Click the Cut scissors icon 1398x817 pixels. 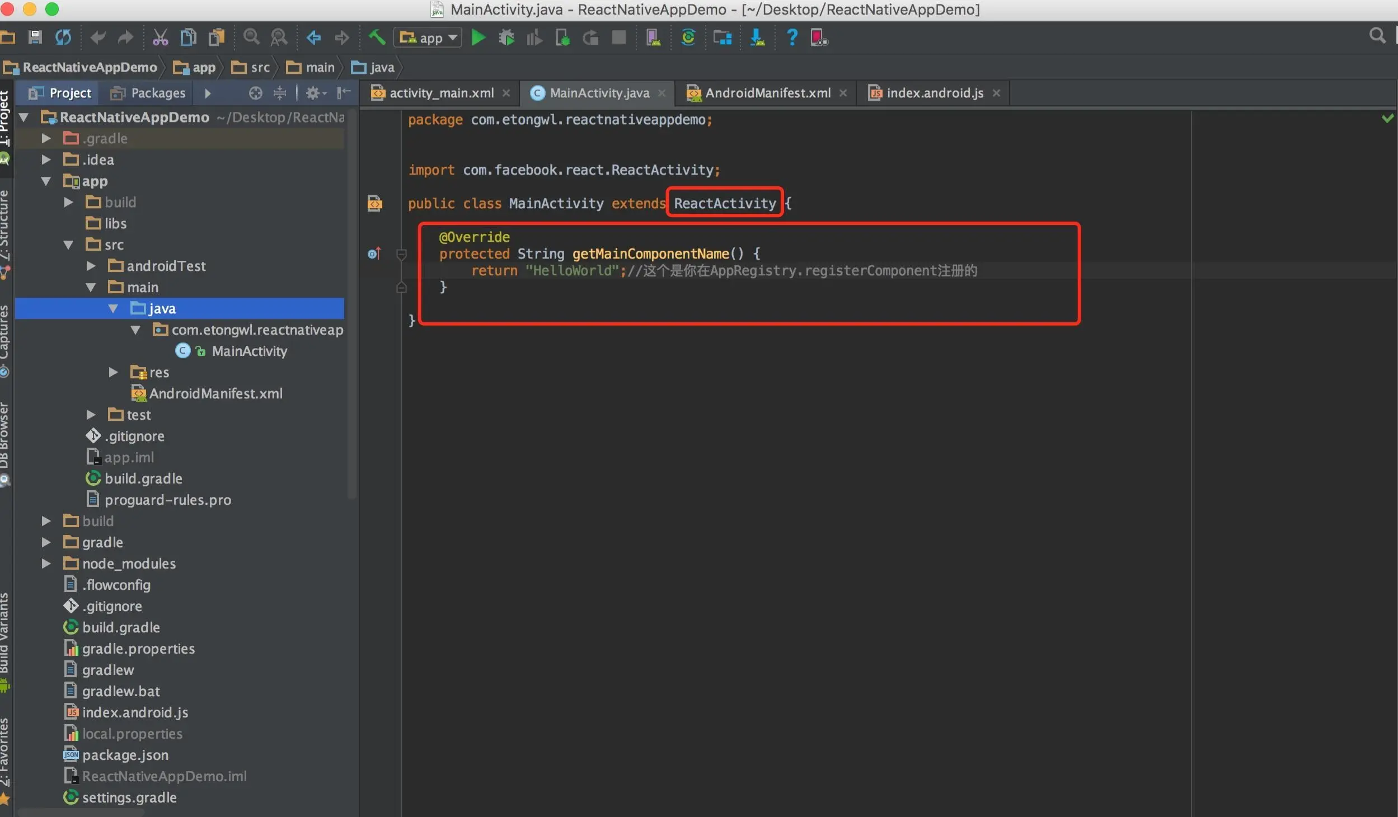point(160,37)
